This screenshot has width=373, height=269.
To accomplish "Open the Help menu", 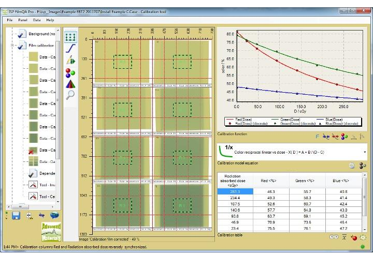I will point(50,20).
